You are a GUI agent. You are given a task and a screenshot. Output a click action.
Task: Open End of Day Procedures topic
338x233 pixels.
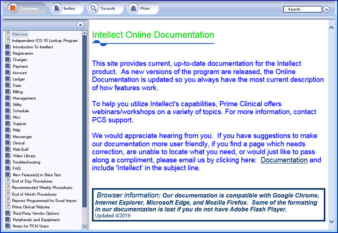(x=32, y=181)
